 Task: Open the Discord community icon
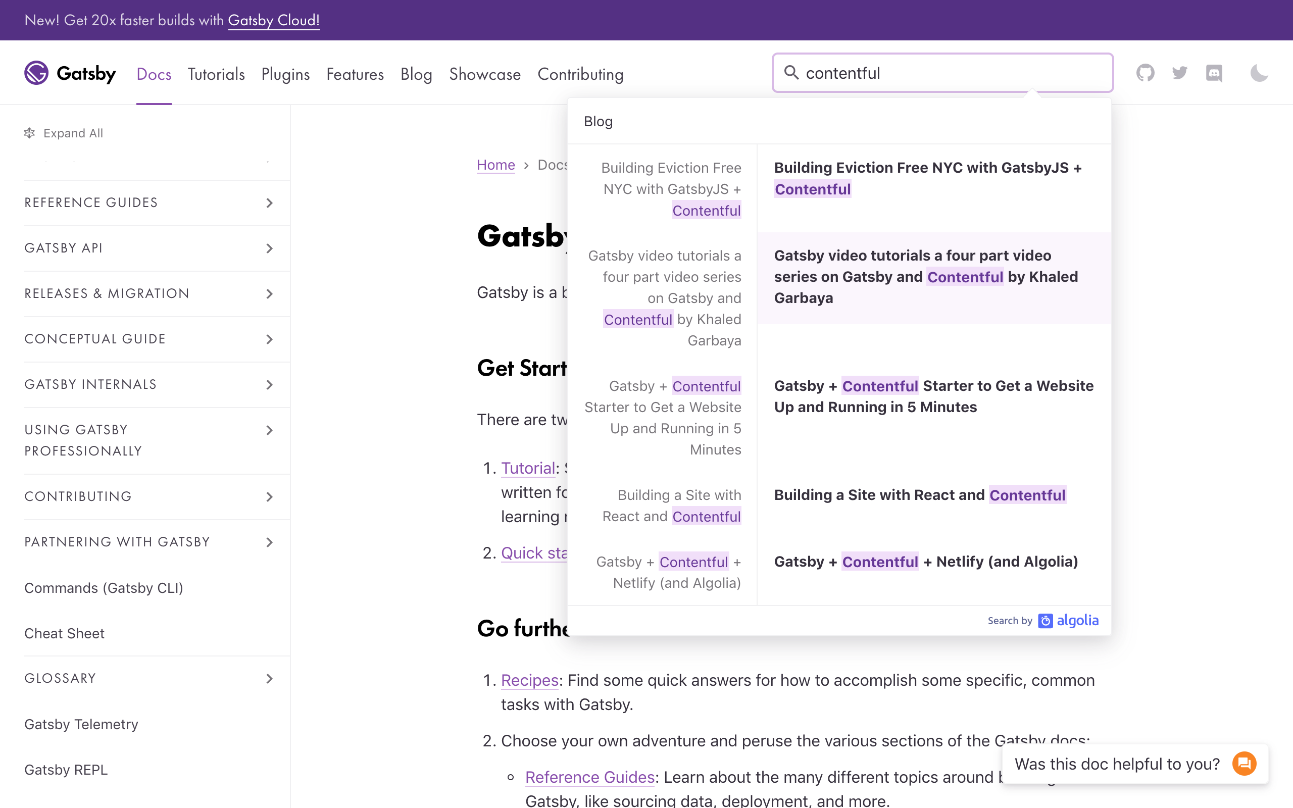(x=1214, y=73)
